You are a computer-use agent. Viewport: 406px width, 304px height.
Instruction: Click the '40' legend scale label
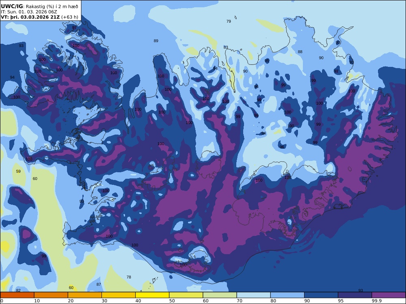138,301
